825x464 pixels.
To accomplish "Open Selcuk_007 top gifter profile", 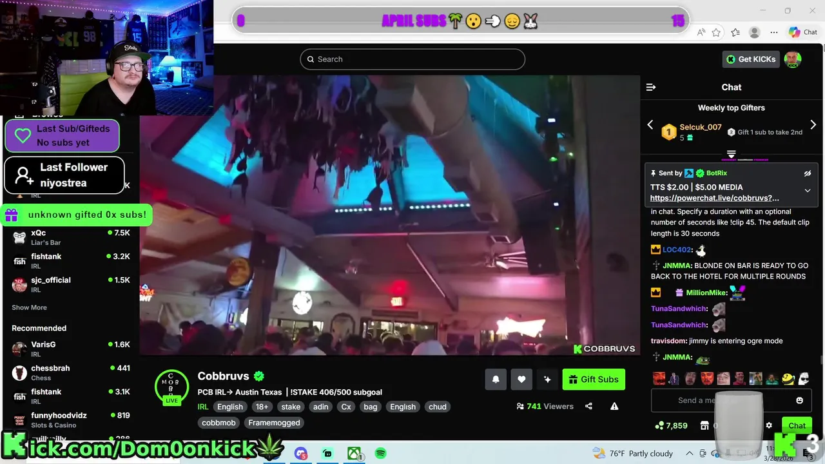I will click(x=700, y=127).
